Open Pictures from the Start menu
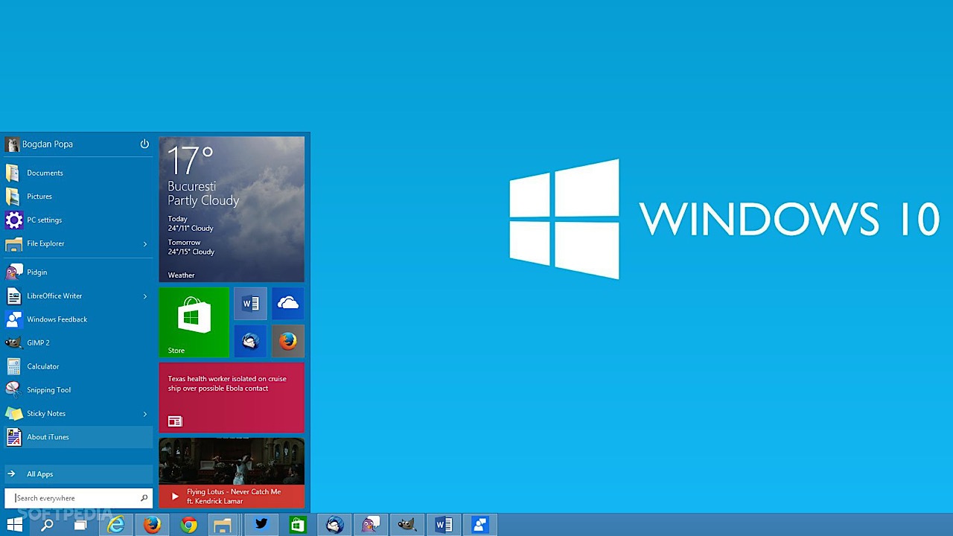Screen dimensions: 953x536 (78, 197)
